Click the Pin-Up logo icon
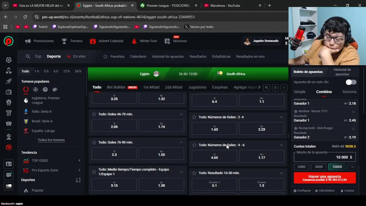366x206 pixels. pyautogui.click(x=9, y=41)
